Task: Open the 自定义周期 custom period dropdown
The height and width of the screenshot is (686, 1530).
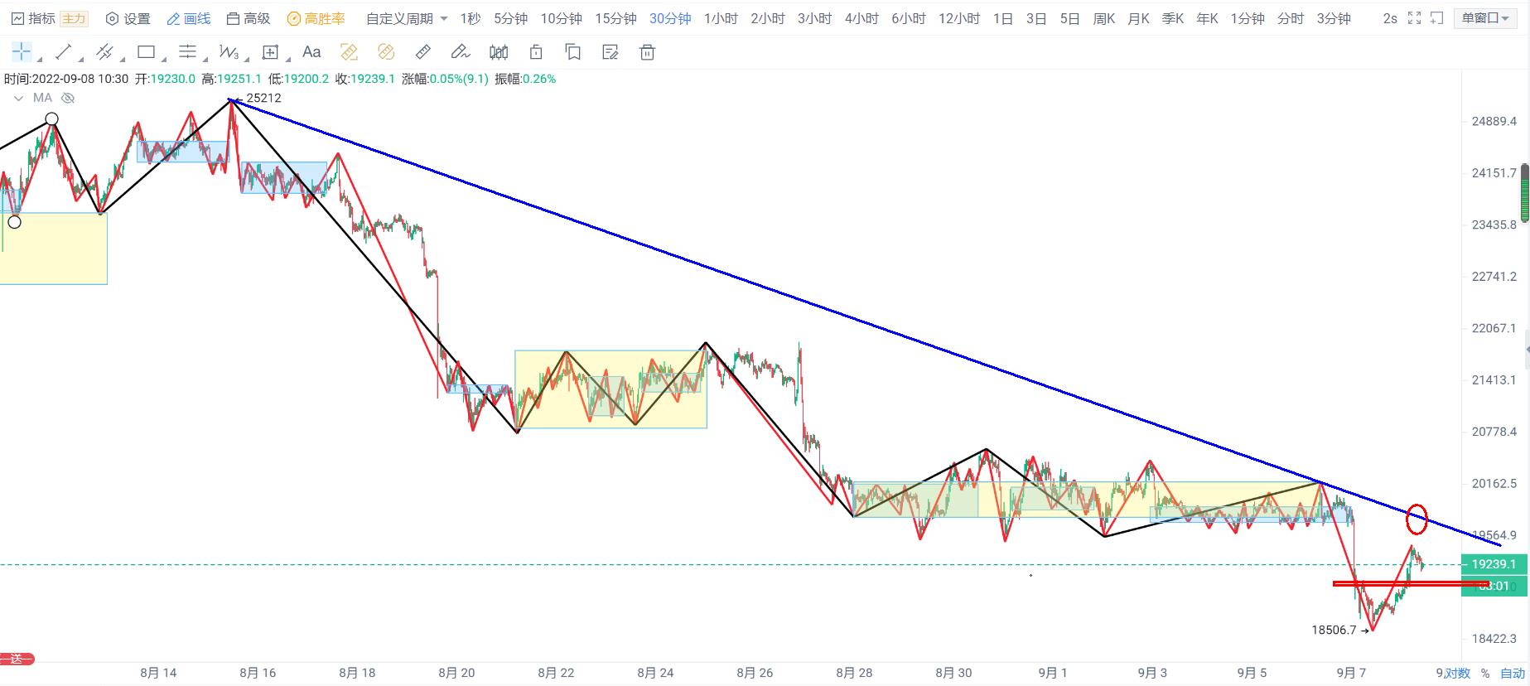Action: 407,18
